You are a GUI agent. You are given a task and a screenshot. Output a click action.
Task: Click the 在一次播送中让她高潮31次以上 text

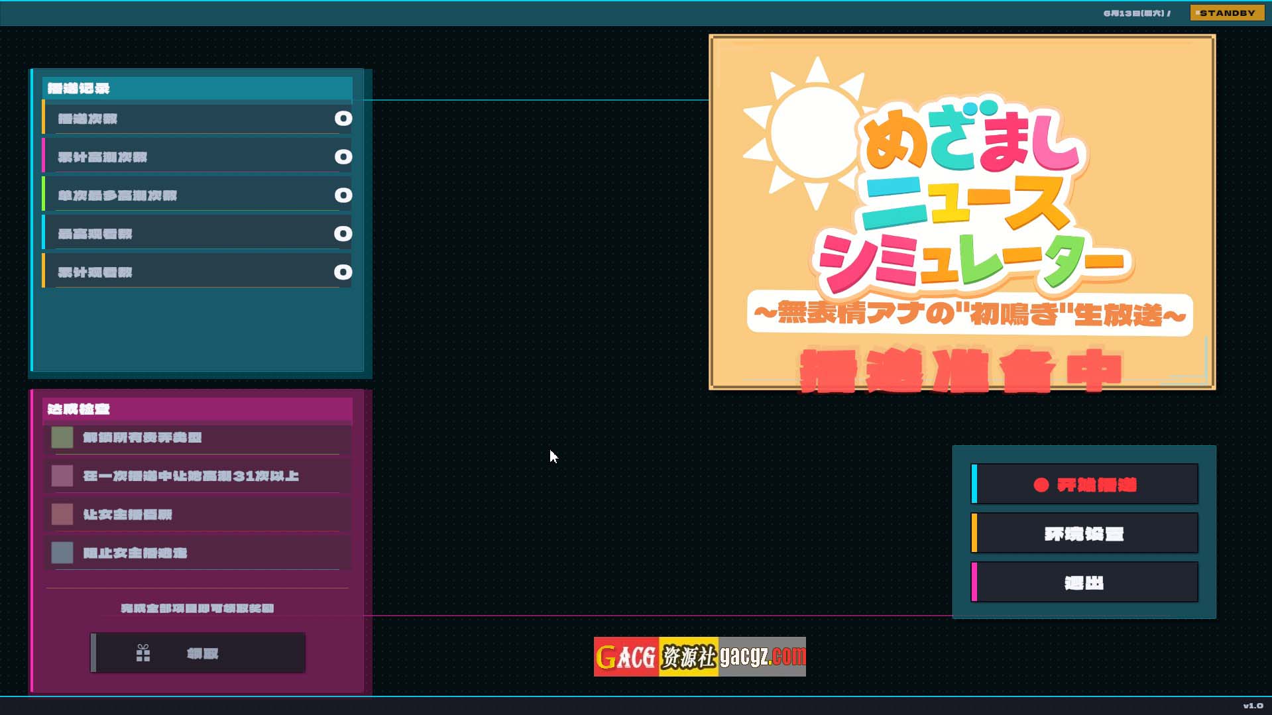point(191,476)
